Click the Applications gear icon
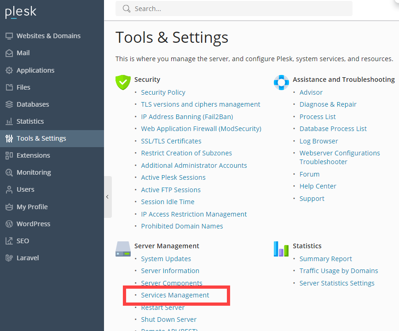Viewport: 399px width, 331px height. [9, 70]
